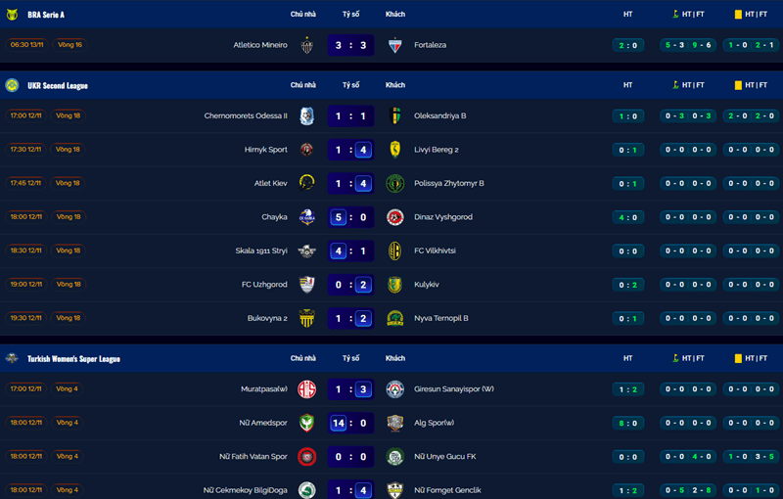This screenshot has width=783, height=499.
Task: Click the Muratpasa(w) club logo
Action: (x=306, y=389)
